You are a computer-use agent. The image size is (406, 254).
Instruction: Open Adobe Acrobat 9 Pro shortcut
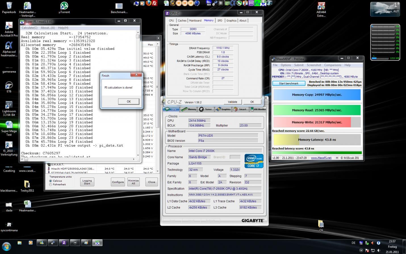(9, 29)
